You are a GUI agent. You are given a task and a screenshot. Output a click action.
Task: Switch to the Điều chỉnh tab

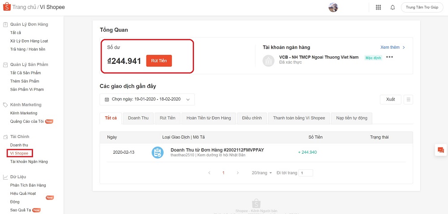tap(252, 118)
